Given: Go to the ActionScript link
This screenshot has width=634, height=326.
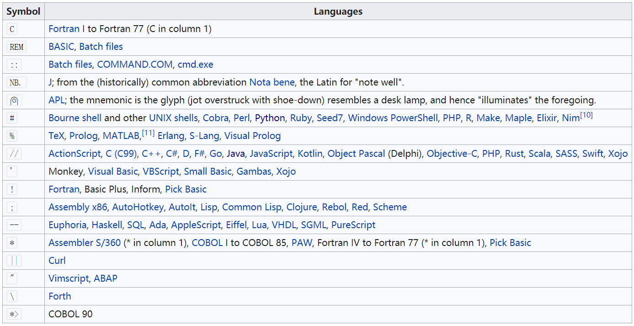Looking at the screenshot, I should point(75,154).
